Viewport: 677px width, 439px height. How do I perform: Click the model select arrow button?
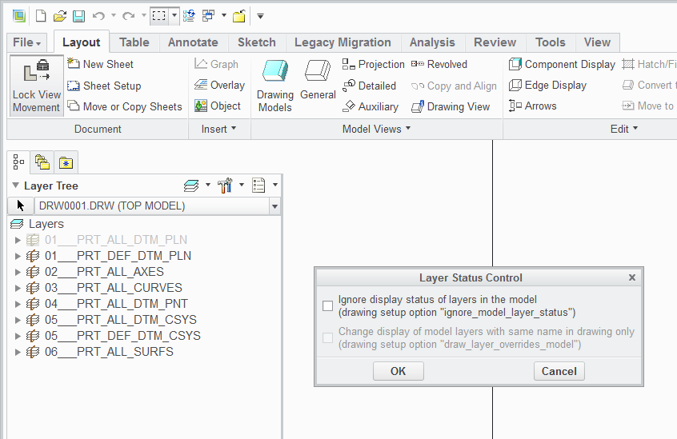point(21,206)
